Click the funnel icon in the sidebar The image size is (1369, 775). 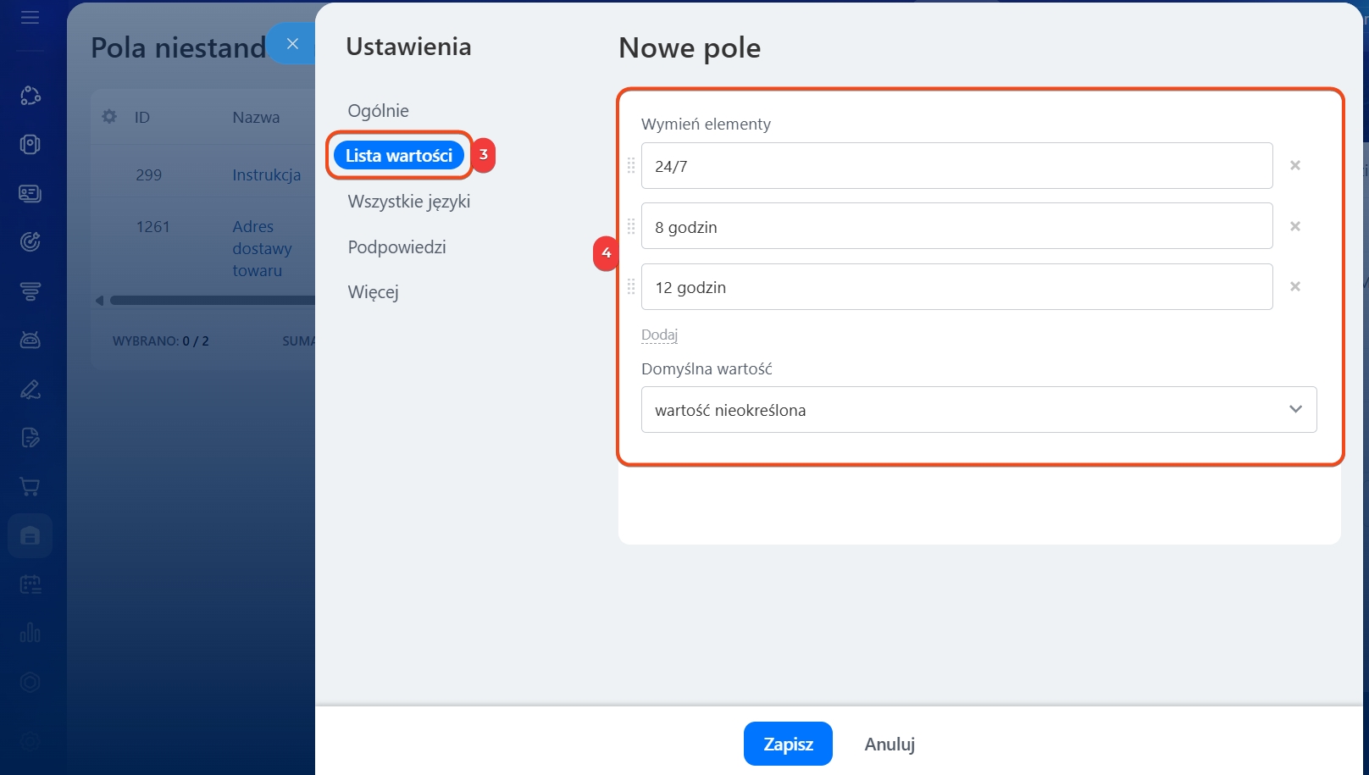[30, 292]
